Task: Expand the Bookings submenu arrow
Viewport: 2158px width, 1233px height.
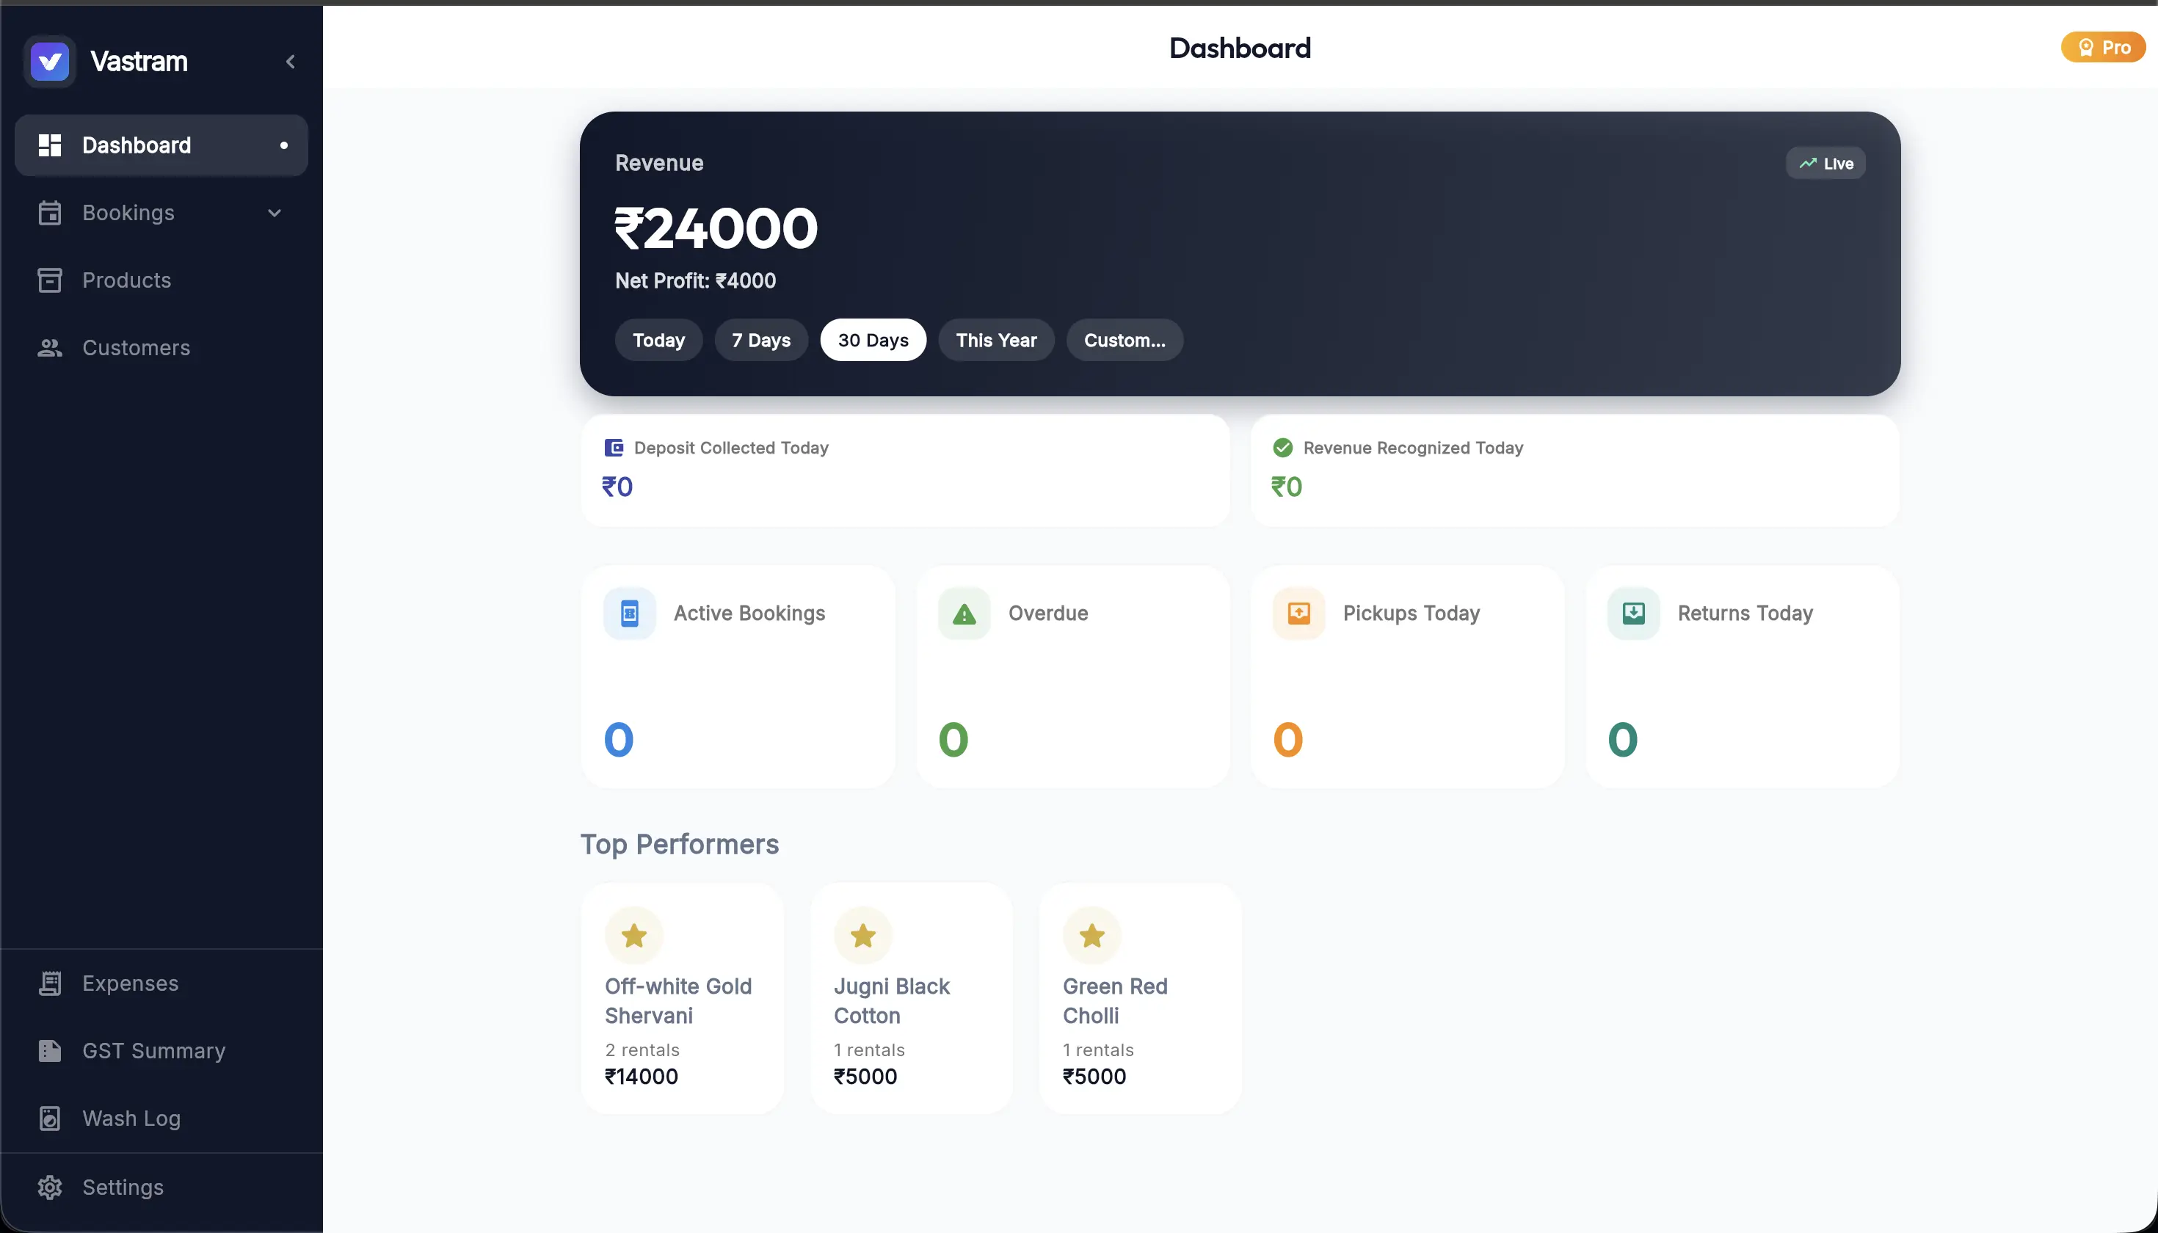Action: (x=275, y=213)
